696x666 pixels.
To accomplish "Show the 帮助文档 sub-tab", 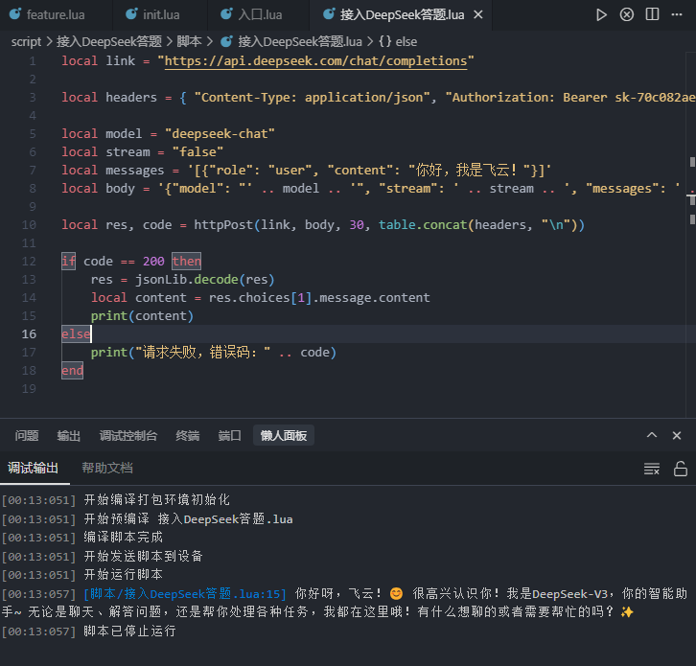I will point(107,468).
